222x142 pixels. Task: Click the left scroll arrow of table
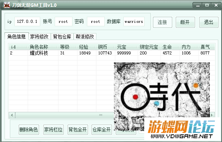[12, 115]
